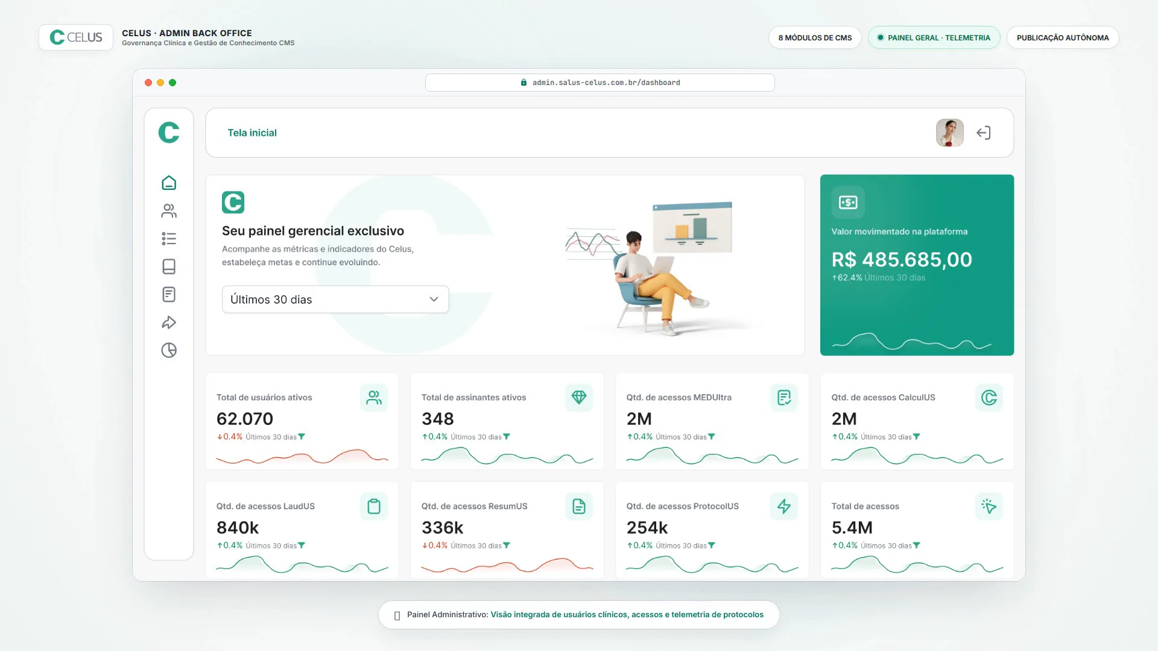This screenshot has height=651, width=1158.
Task: Click the ResumUS file icon
Action: pyautogui.click(x=579, y=506)
